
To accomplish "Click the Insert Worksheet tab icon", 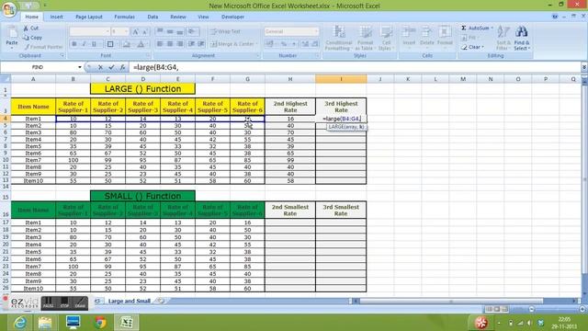I will (160, 301).
